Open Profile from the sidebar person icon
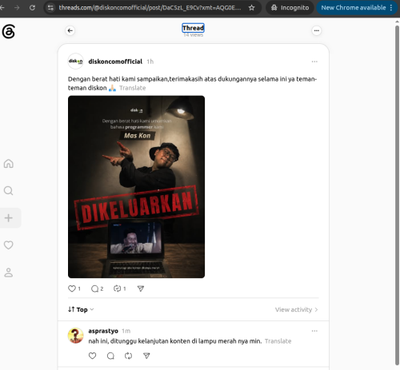400x370 pixels. 9,273
